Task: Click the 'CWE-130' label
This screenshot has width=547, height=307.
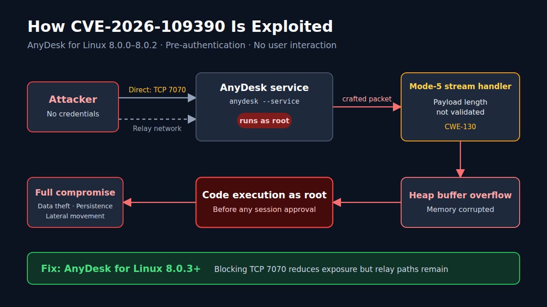Action: (460, 126)
